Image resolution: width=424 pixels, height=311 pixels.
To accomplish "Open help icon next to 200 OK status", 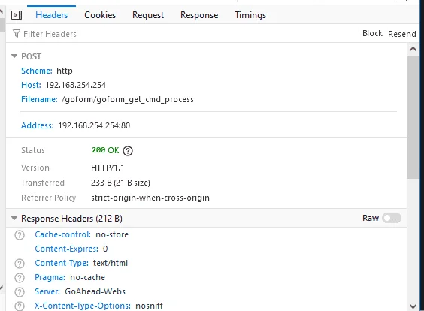I will 128,151.
